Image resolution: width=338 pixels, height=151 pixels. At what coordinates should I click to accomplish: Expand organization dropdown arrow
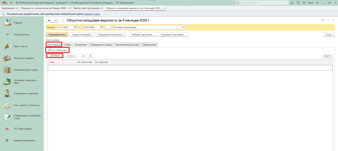179,27
